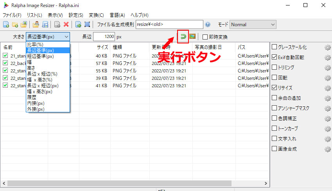The width and height of the screenshot is (332, 191).
Task: Select 長辺 x 短辺(%) option
Action: coord(48,74)
